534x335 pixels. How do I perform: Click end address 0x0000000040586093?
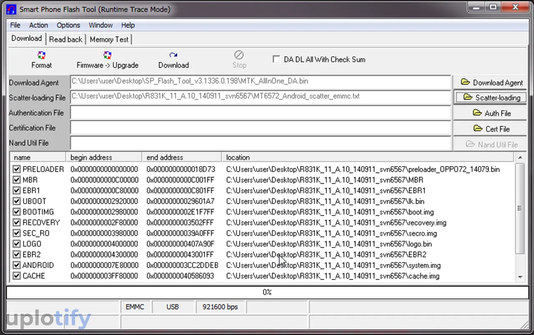pos(180,276)
